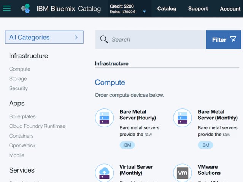Select Mobile category
Screen dimensions: 243x182
(x=17, y=155)
